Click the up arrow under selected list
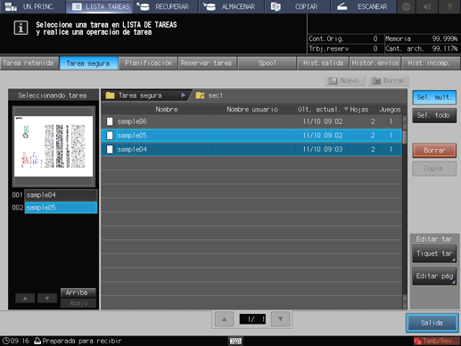 [x=25, y=298]
